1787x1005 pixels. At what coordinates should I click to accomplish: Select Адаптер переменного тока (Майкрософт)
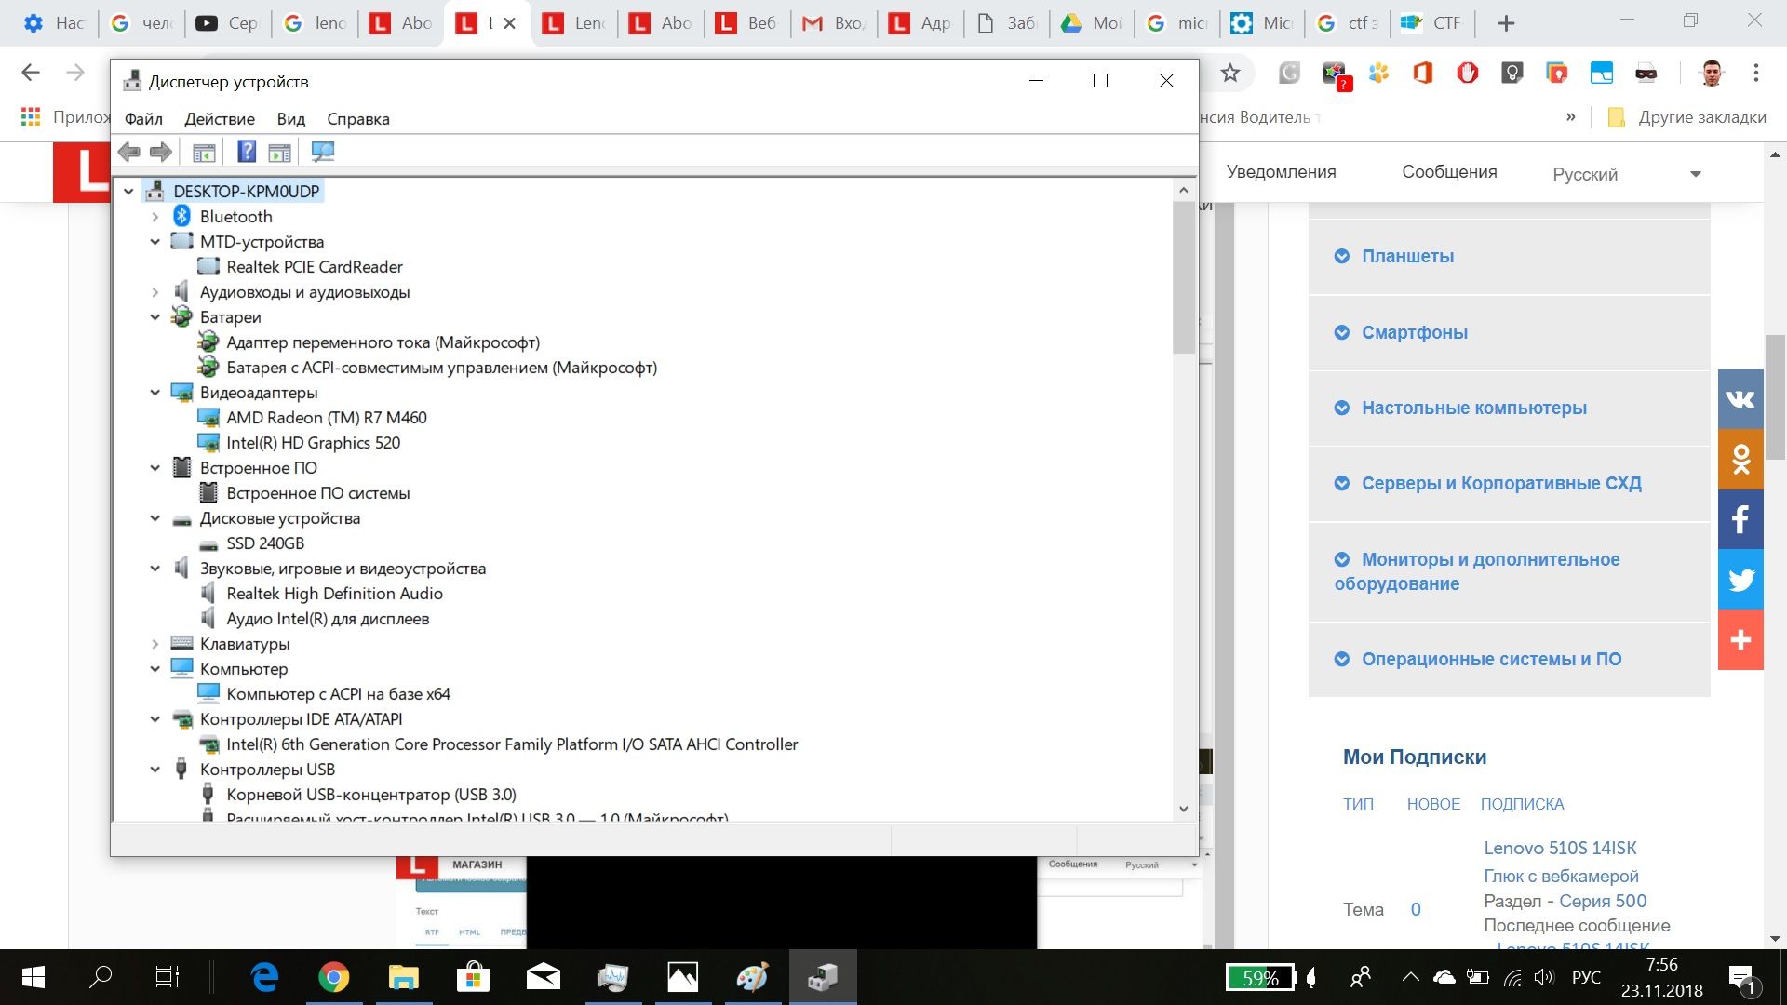[x=383, y=342]
